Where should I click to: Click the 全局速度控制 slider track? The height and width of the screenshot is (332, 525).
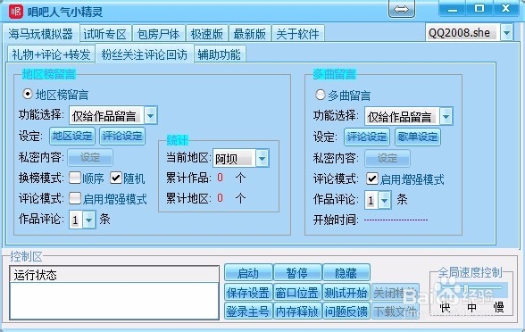[x=471, y=288]
